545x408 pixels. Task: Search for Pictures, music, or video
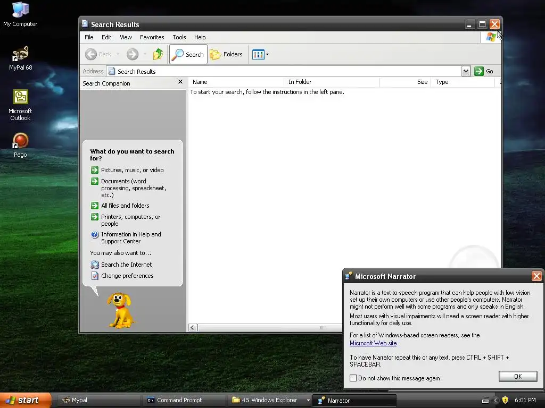(127, 170)
